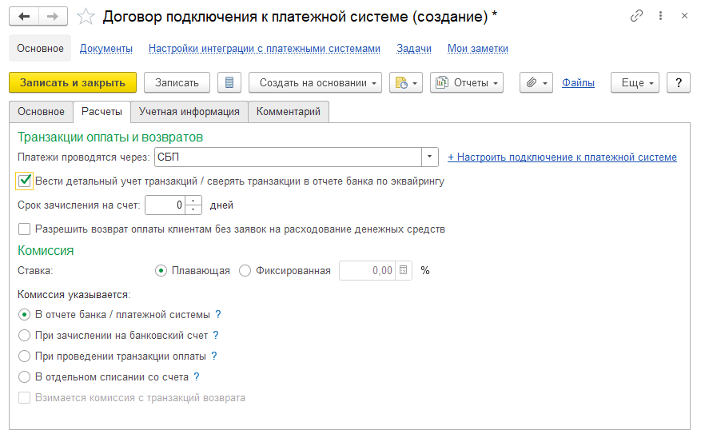The image size is (705, 438).
Task: Open the paperclip attachments menu
Action: [536, 82]
